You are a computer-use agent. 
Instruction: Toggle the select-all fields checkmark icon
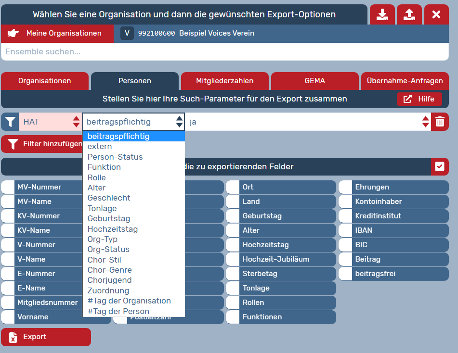440,166
